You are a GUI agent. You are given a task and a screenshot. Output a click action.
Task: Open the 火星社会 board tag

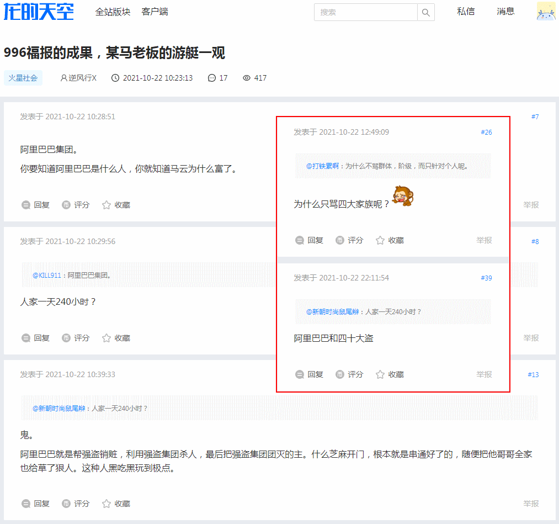pos(23,78)
